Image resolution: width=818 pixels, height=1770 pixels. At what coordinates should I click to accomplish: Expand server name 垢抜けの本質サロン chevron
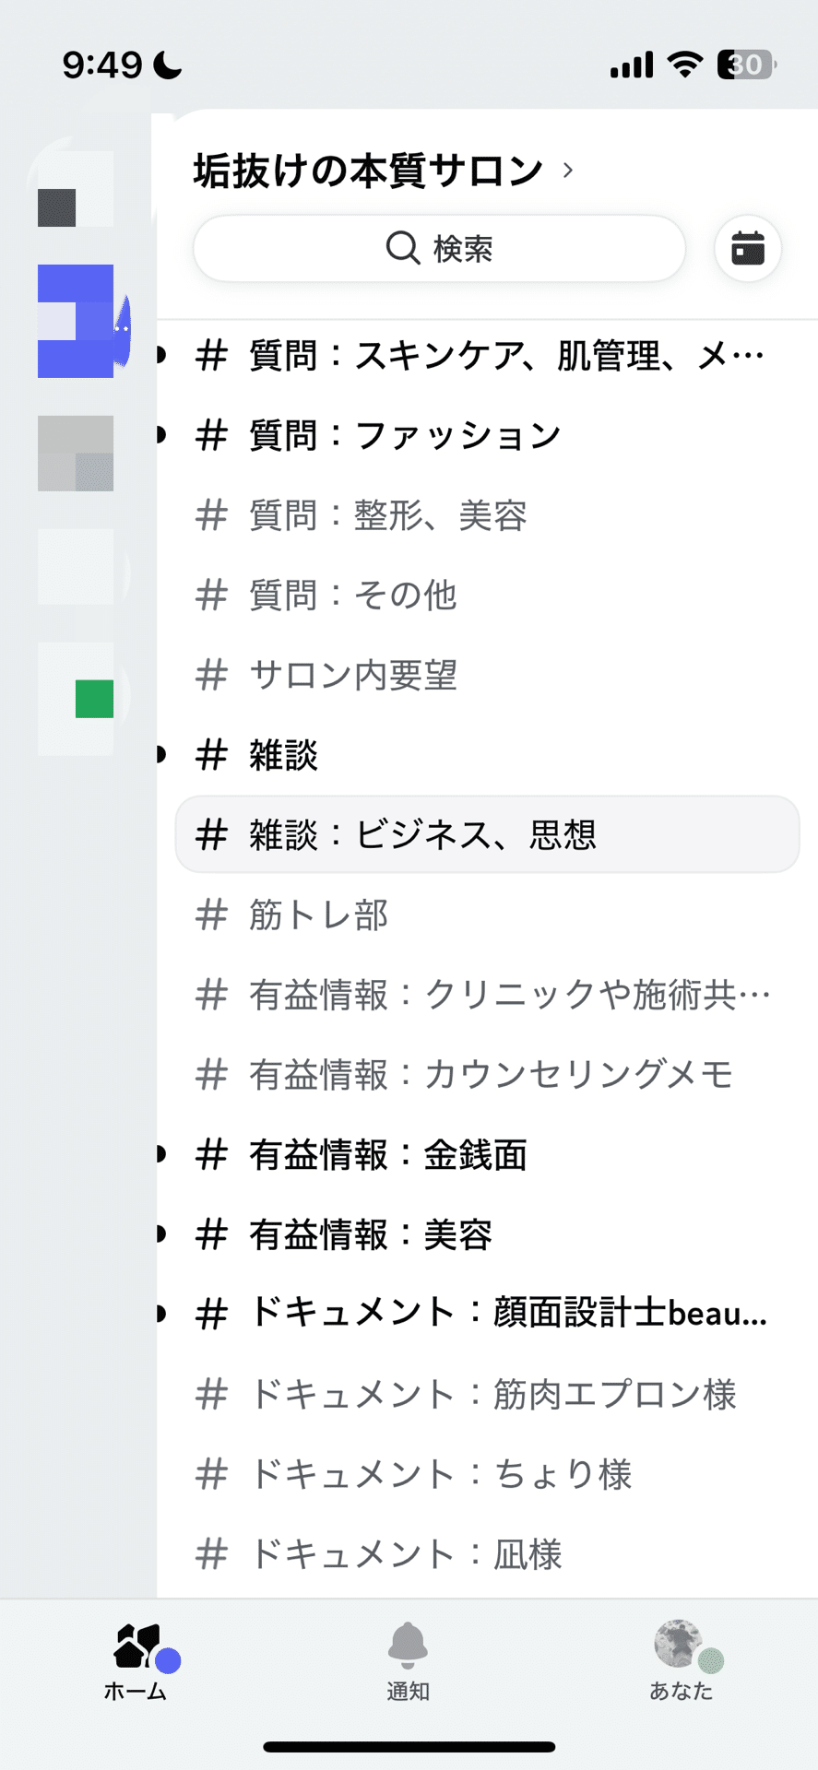tap(568, 171)
